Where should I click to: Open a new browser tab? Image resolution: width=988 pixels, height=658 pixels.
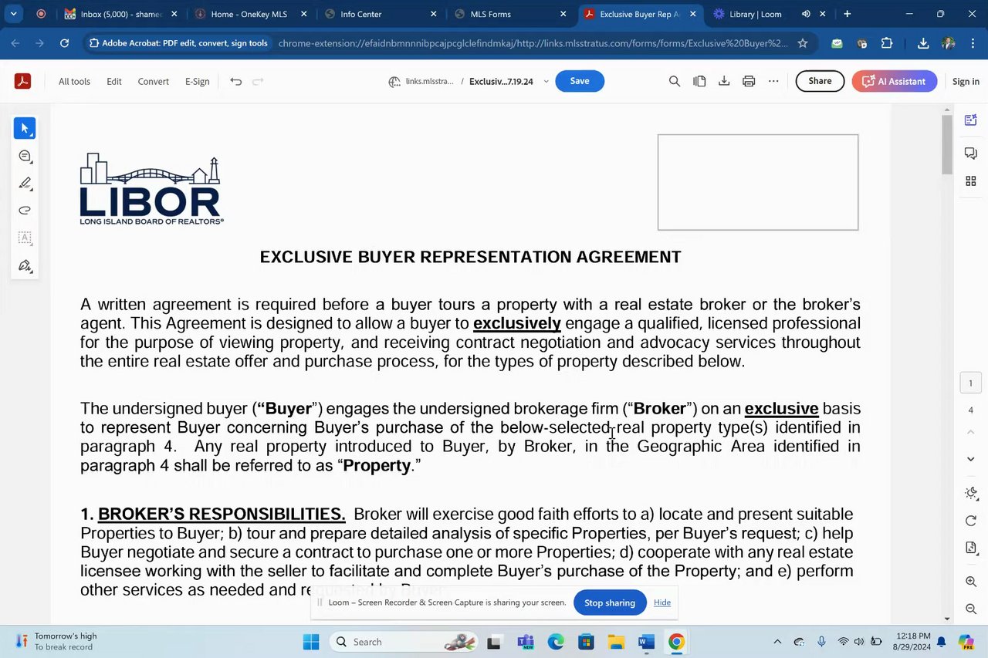(x=848, y=14)
